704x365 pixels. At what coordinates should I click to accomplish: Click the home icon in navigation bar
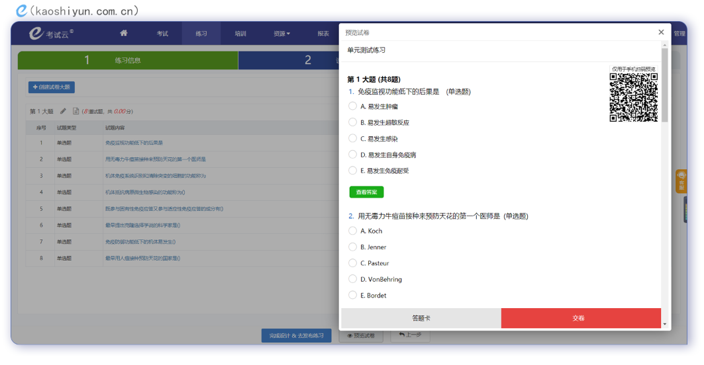pos(123,33)
